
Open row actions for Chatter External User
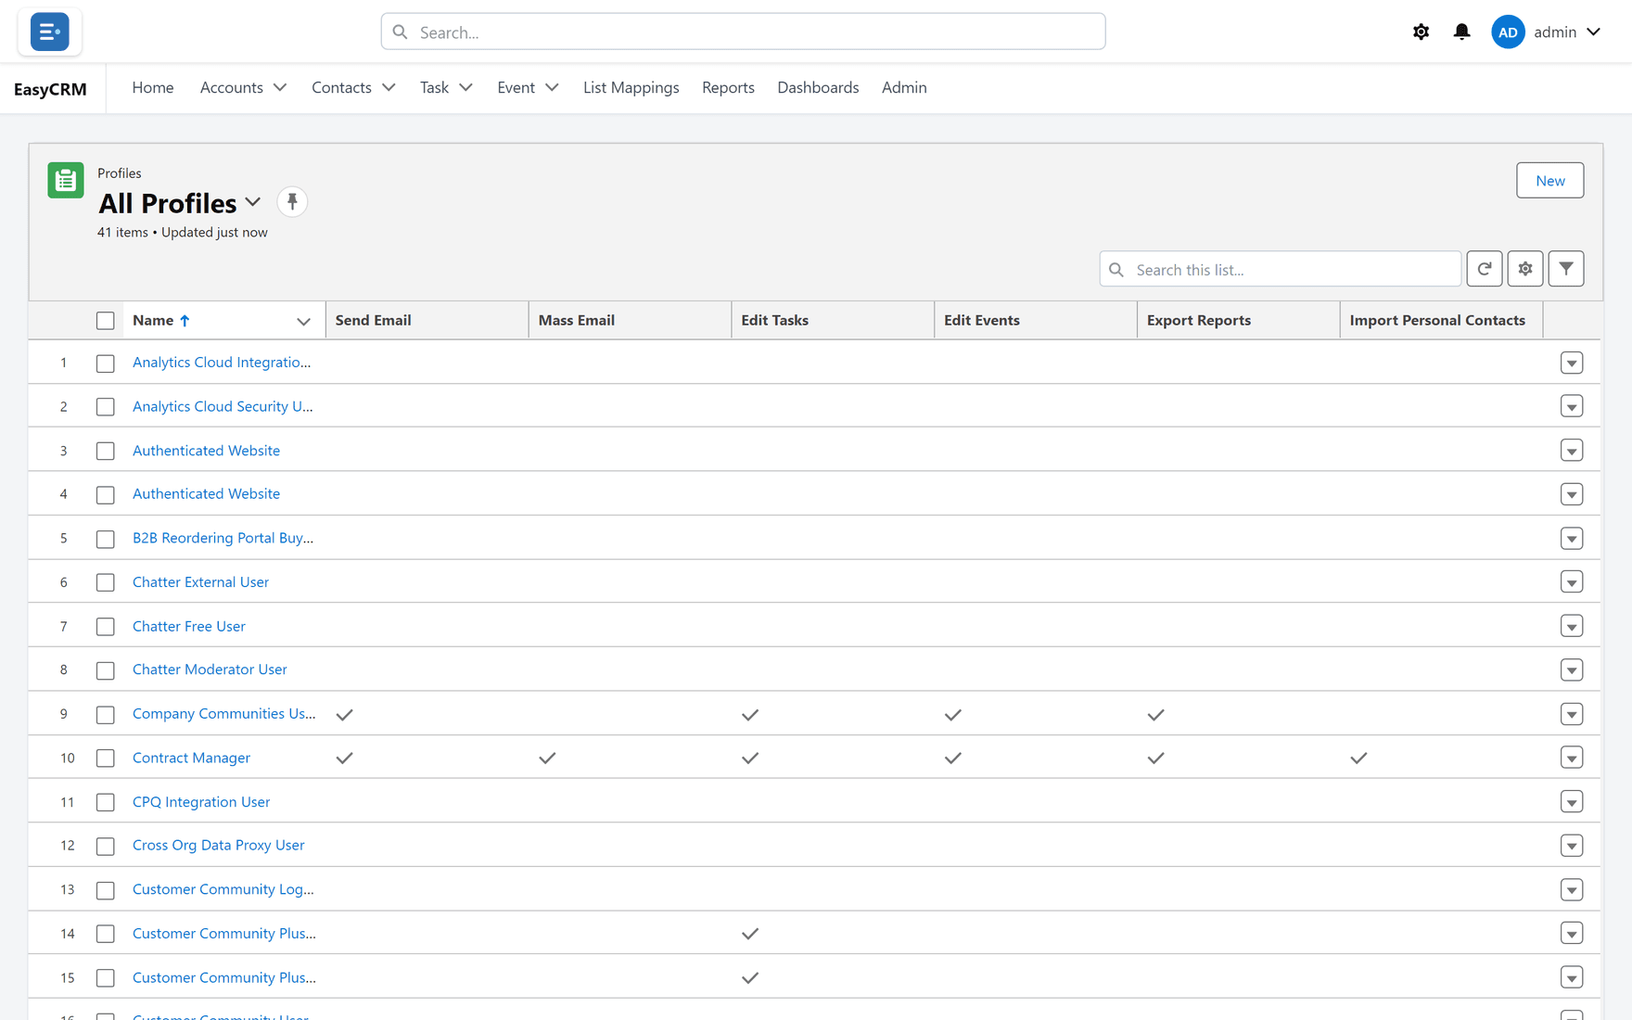point(1572,582)
